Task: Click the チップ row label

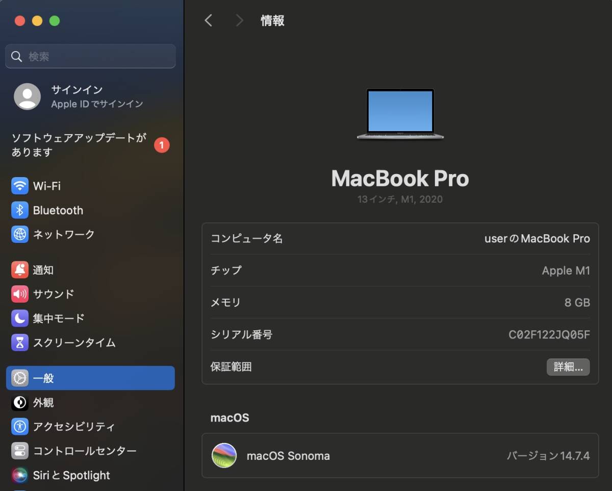Action: 226,271
